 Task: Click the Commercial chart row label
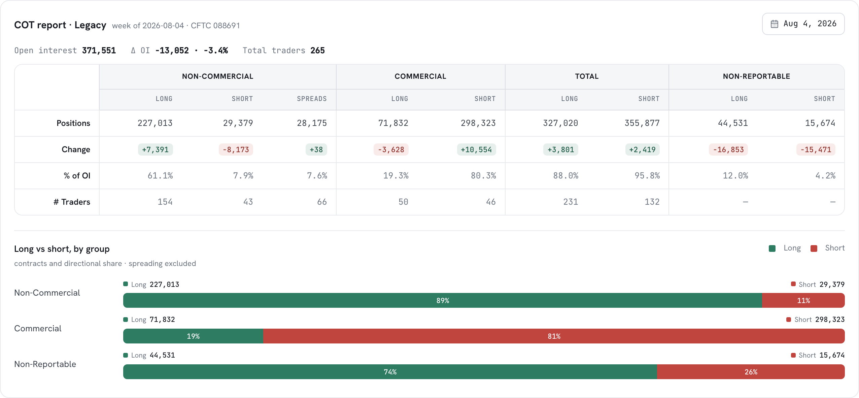(x=38, y=329)
